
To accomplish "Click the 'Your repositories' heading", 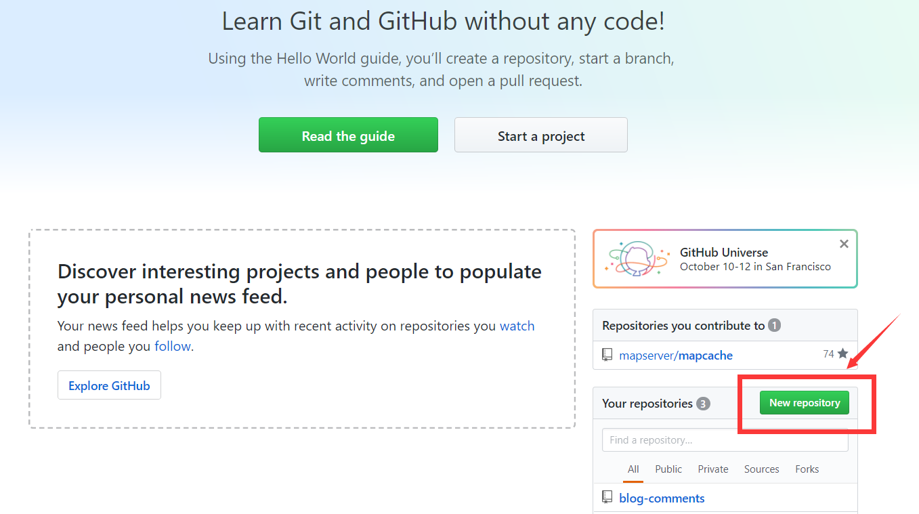I will pos(647,404).
